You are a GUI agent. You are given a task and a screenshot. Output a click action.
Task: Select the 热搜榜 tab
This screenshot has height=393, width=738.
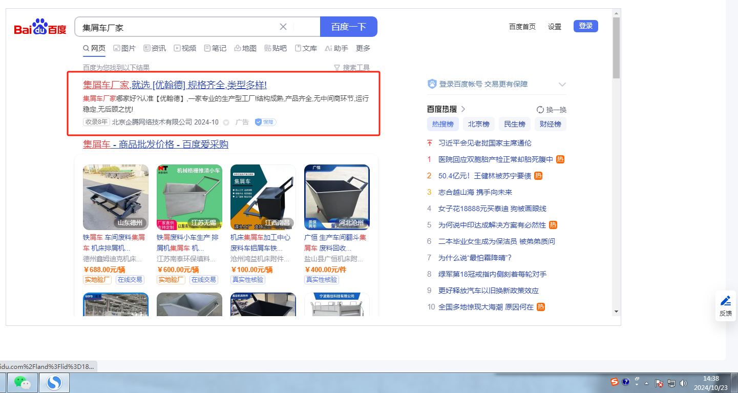point(442,124)
